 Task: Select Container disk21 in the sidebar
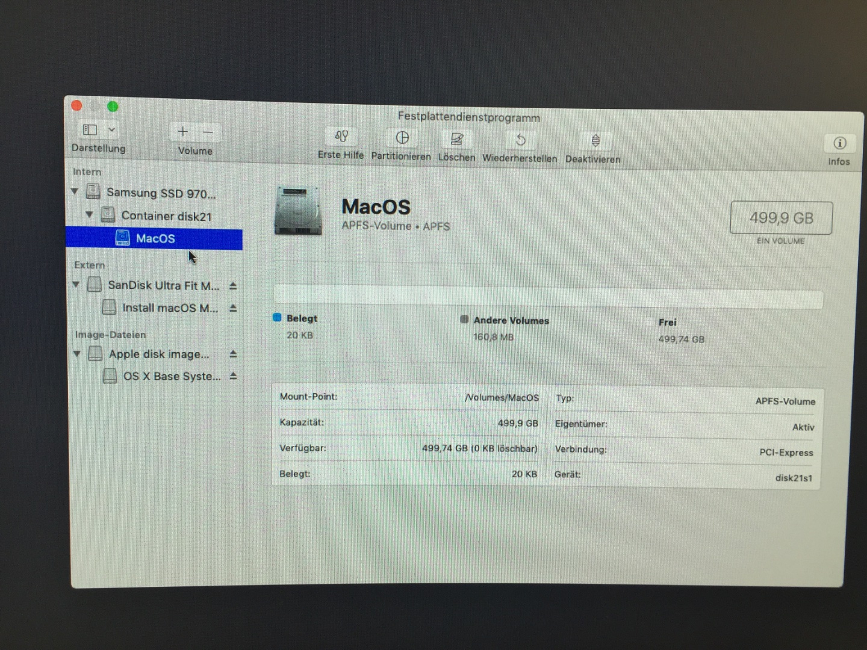point(167,215)
